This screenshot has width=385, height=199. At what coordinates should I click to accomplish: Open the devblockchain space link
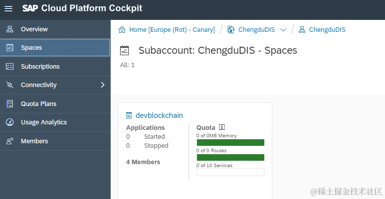click(159, 115)
